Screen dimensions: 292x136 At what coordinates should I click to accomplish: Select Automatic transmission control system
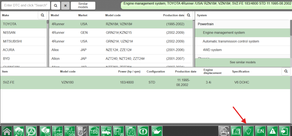pyautogui.click(x=231, y=41)
